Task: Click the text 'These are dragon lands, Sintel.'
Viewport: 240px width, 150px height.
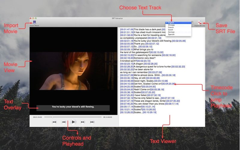Action: pyautogui.click(x=150, y=101)
